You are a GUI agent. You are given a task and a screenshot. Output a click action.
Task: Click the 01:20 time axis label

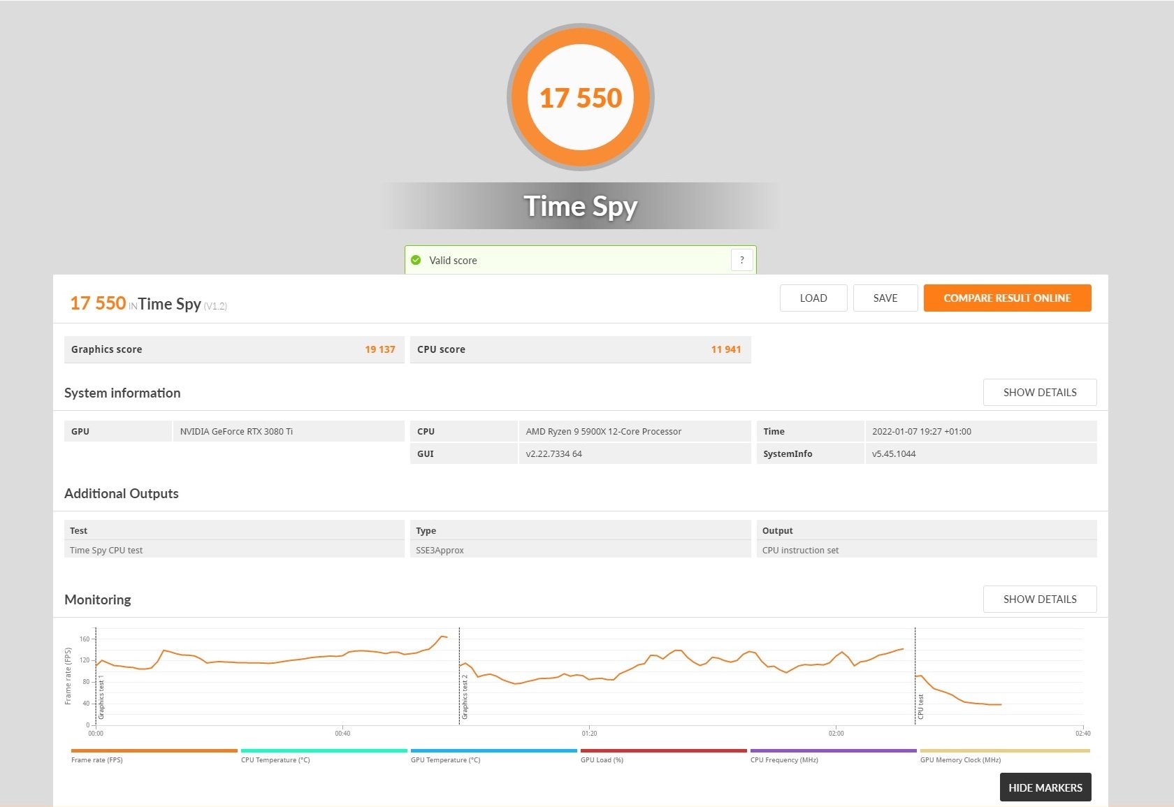[x=589, y=733]
